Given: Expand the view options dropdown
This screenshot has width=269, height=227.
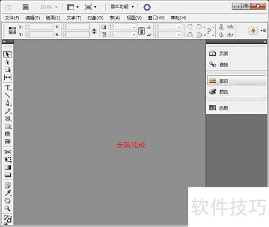Looking at the screenshot, I should click(x=73, y=7).
